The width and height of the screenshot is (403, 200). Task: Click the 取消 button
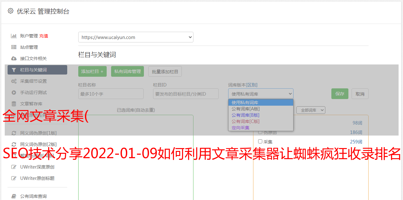360,94
